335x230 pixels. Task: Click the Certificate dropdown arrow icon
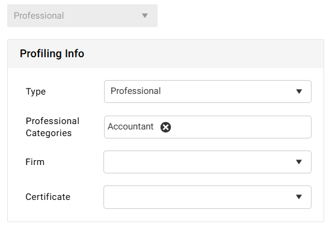point(299,197)
